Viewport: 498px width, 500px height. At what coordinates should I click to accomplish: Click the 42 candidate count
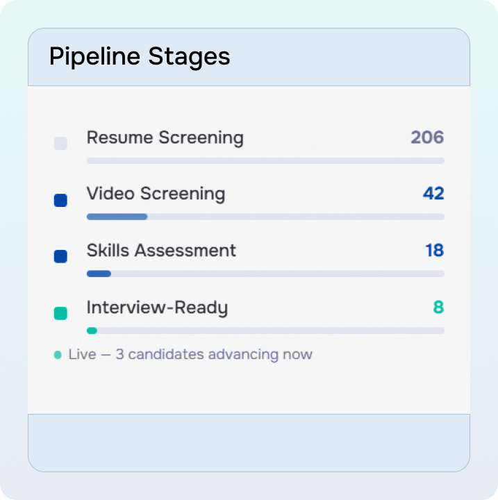click(x=433, y=194)
